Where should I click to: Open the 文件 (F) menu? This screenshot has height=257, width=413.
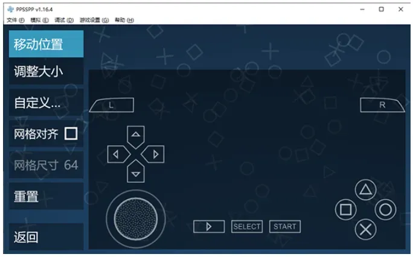(16, 20)
